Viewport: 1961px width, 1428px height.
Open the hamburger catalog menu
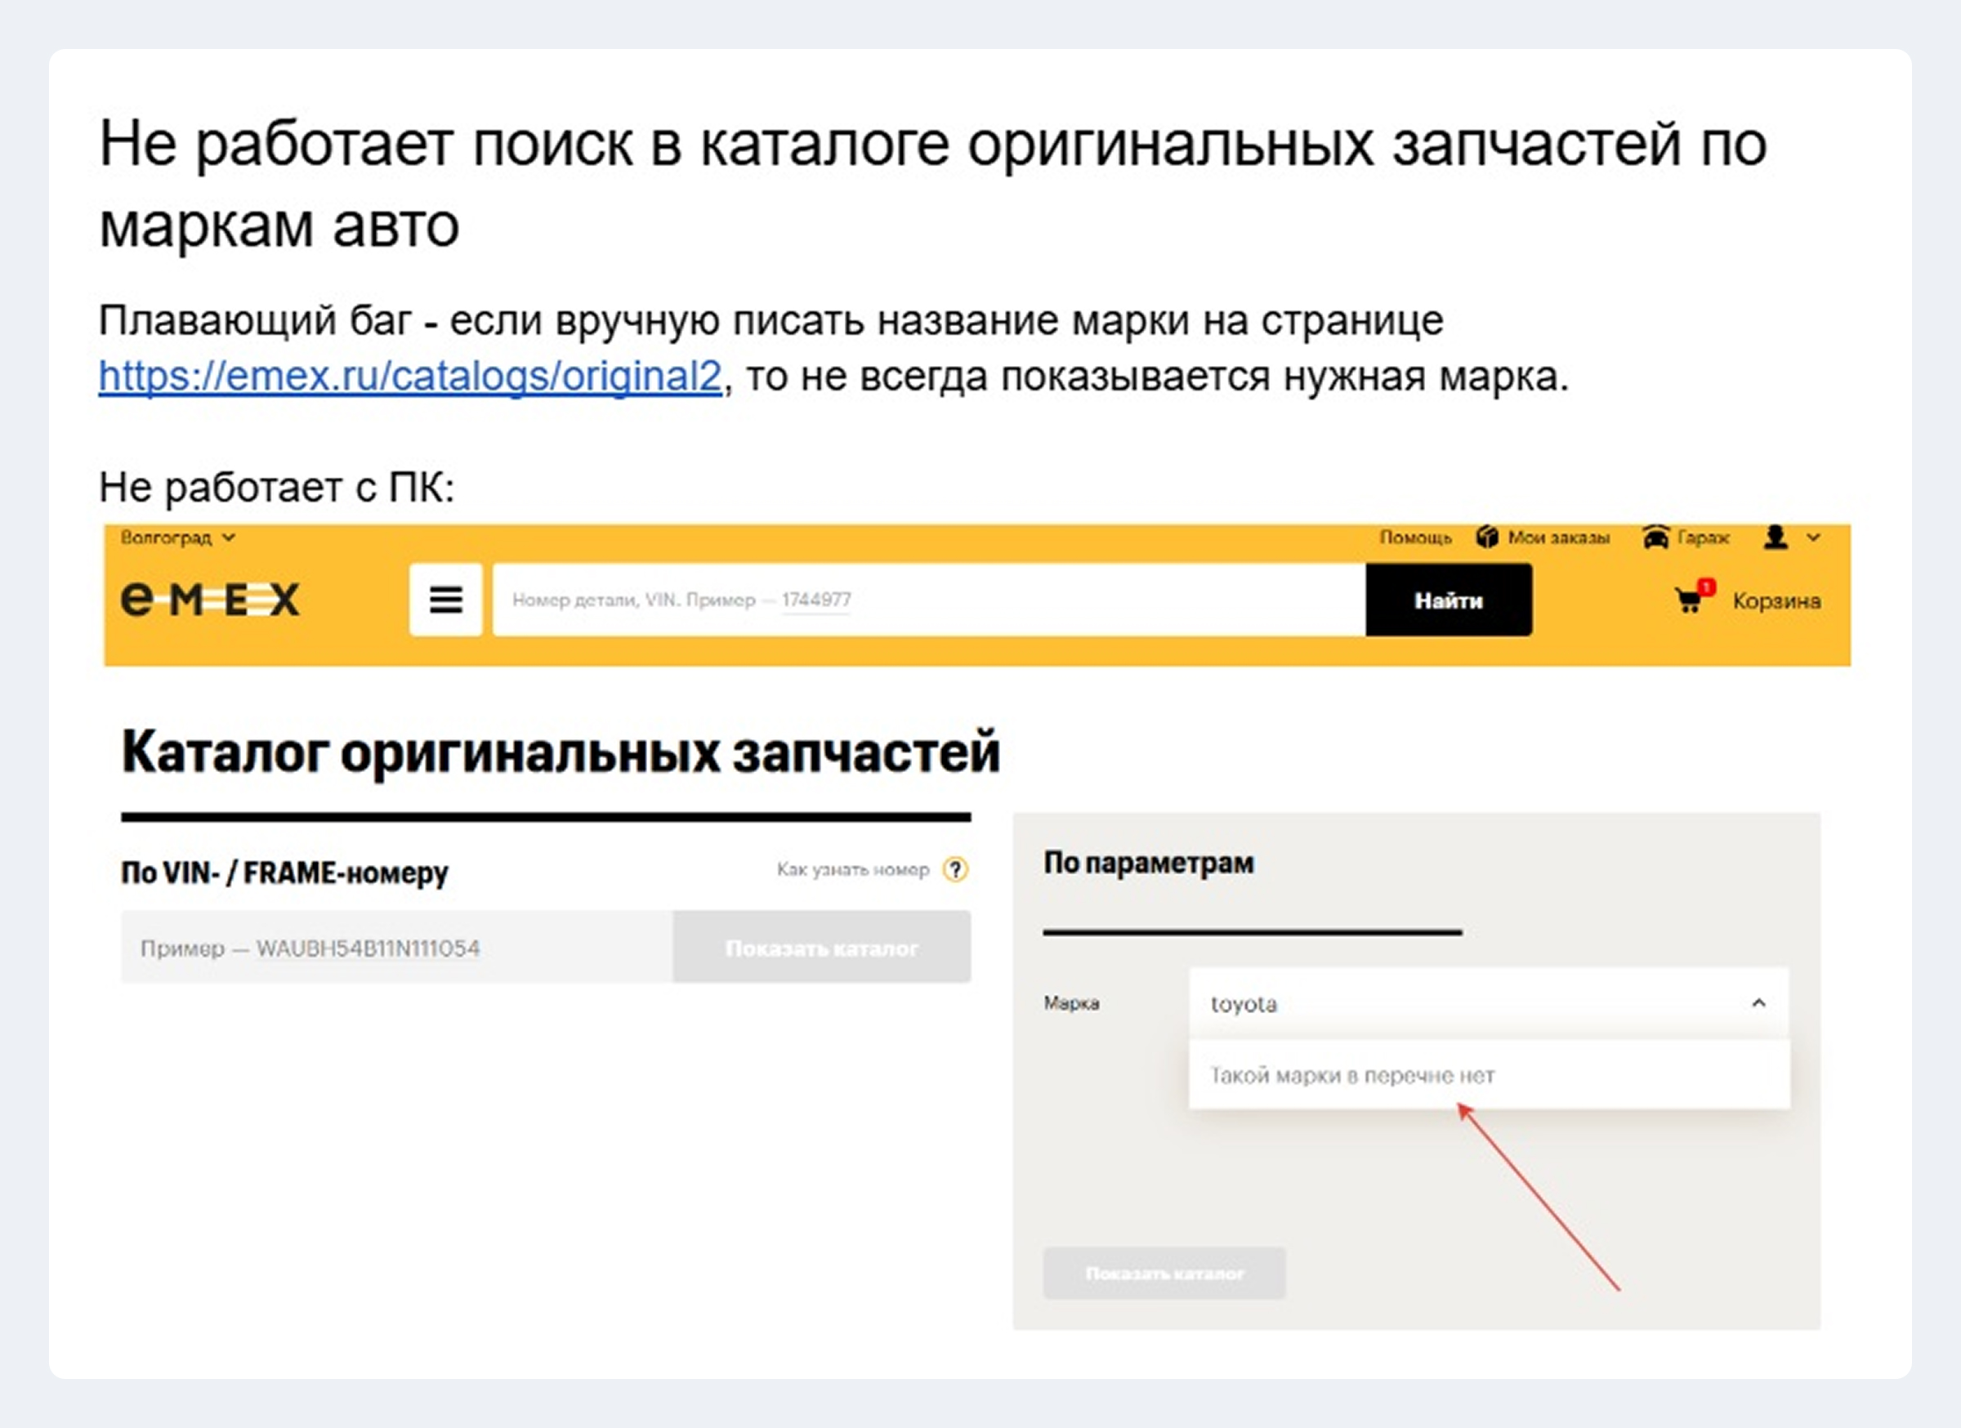(445, 600)
